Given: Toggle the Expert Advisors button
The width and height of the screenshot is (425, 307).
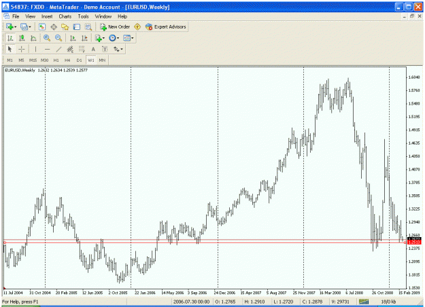Looking at the screenshot, I should (166, 26).
